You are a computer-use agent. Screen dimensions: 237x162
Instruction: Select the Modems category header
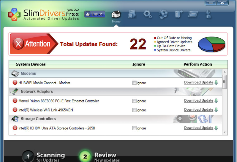coord(116,73)
